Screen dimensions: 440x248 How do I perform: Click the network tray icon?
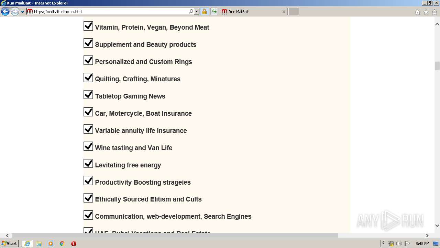391,244
